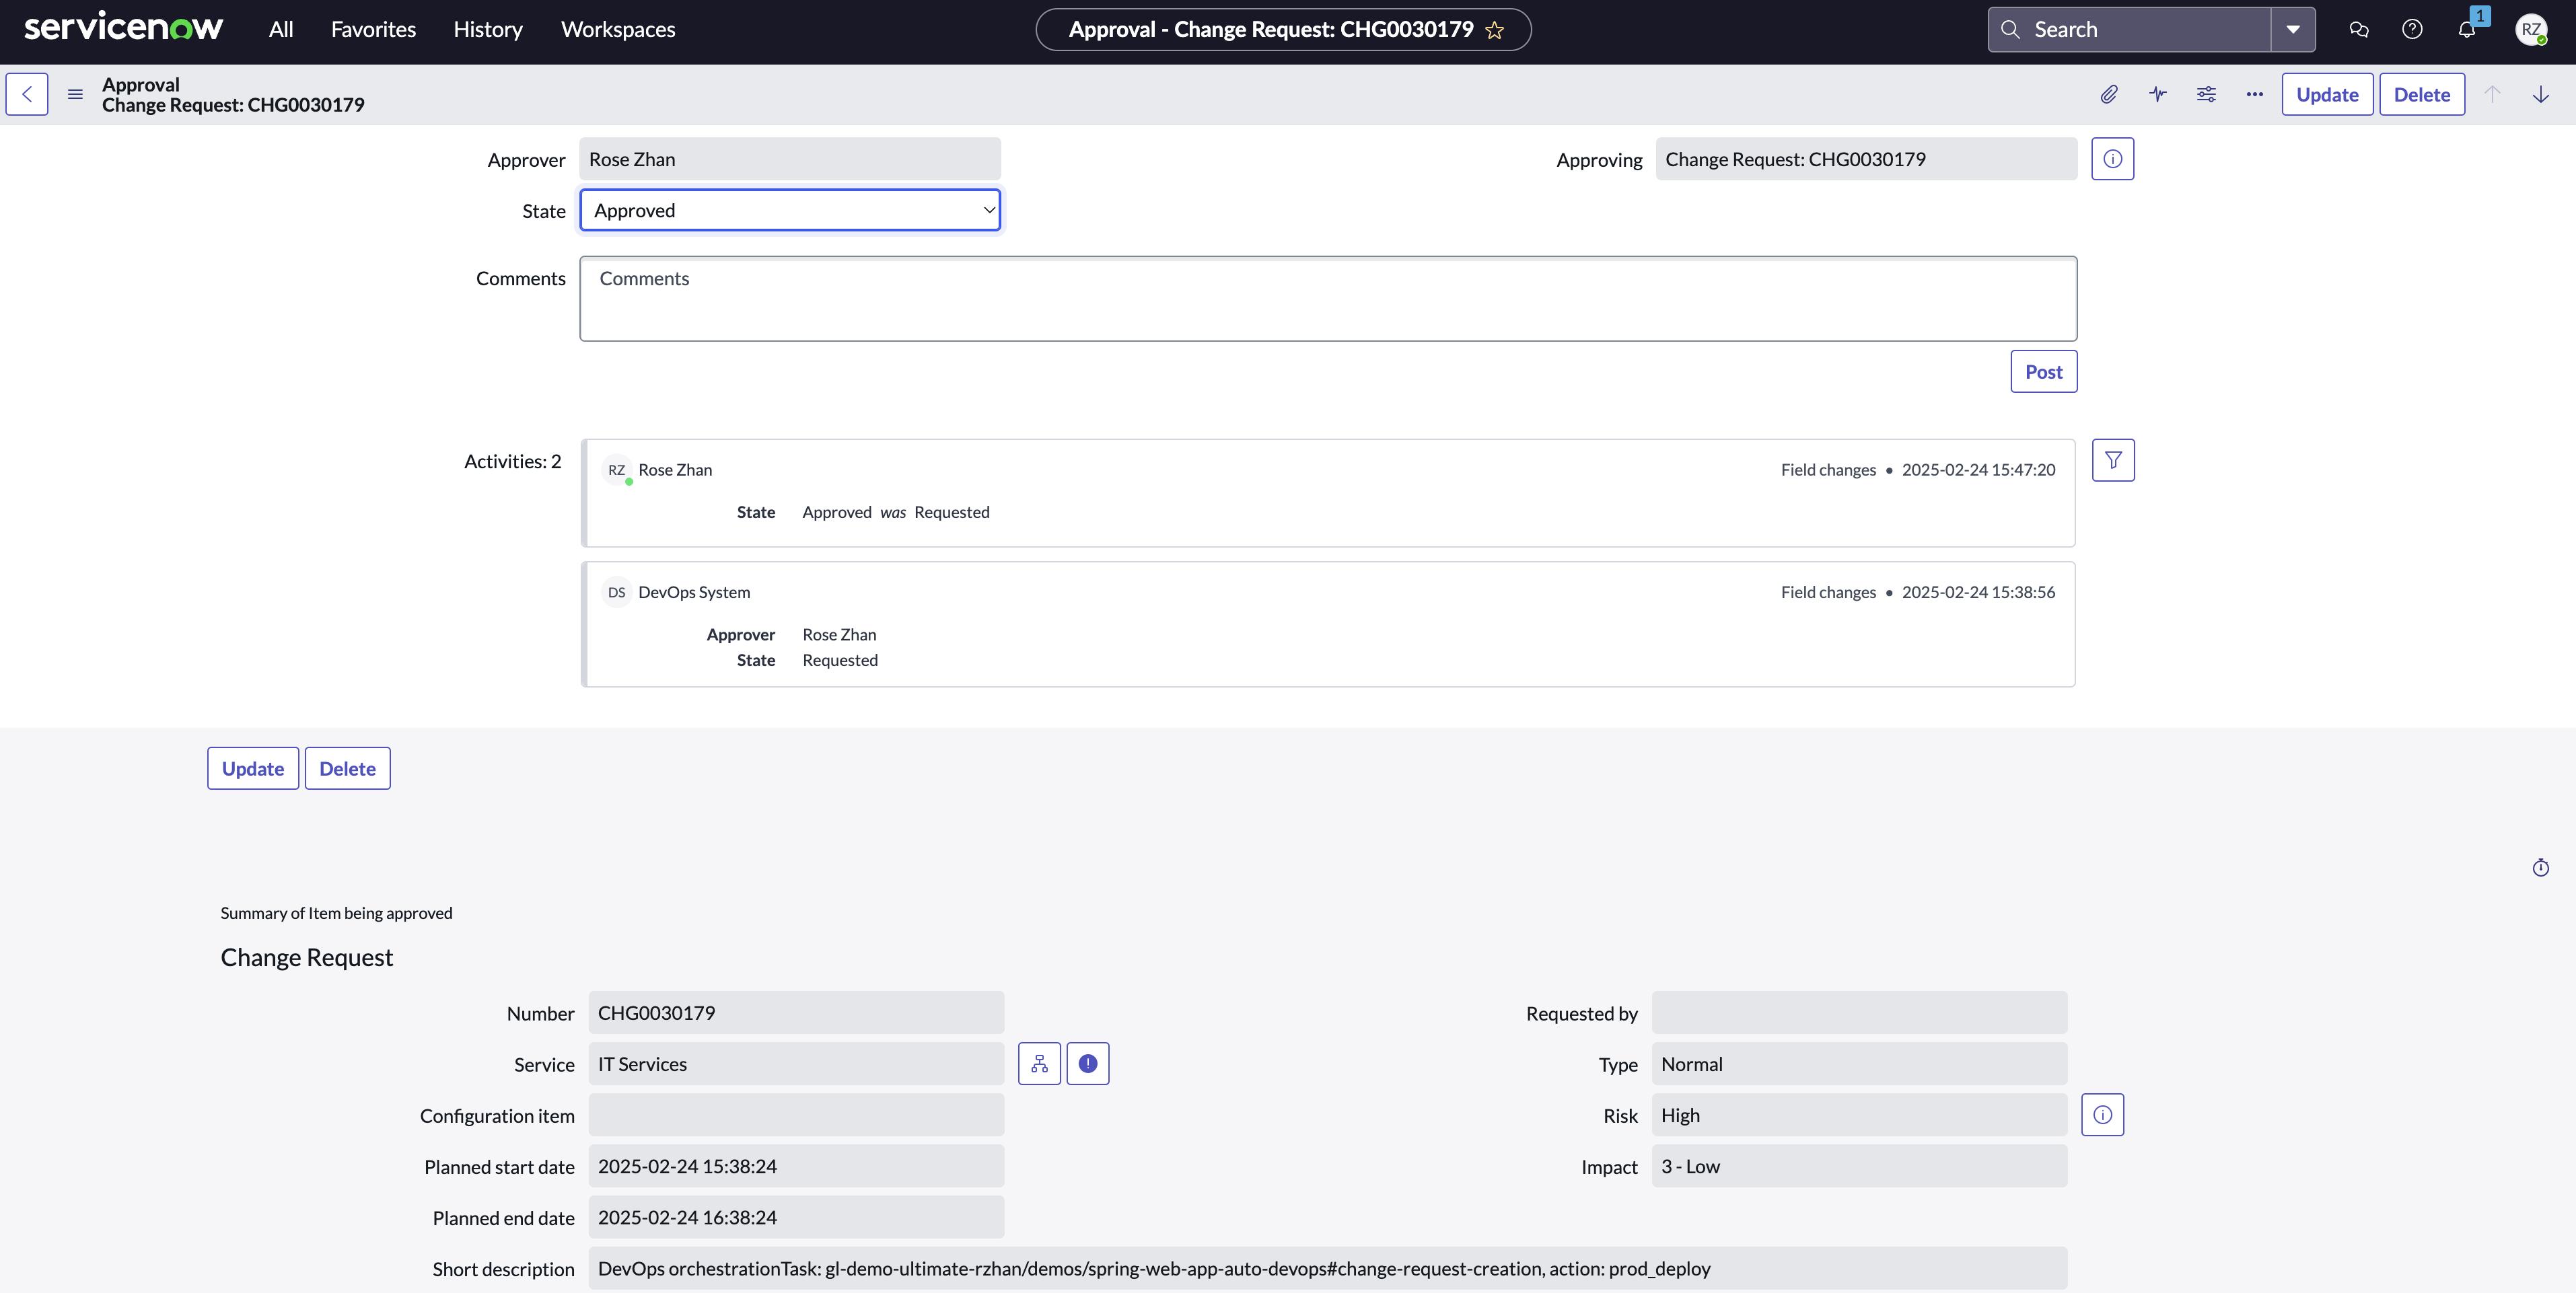The height and width of the screenshot is (1293, 2576).
Task: Click the Update button
Action: [2327, 94]
